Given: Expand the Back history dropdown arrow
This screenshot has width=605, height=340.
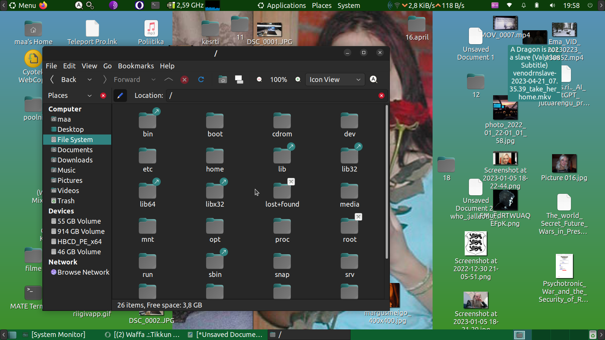Looking at the screenshot, I should 90,79.
